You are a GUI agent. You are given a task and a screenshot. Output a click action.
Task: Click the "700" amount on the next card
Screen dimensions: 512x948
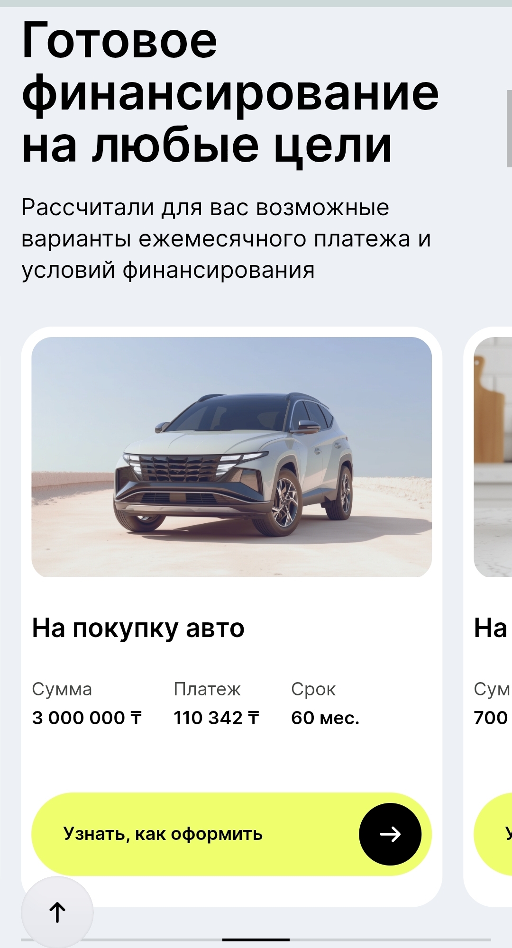tap(491, 718)
